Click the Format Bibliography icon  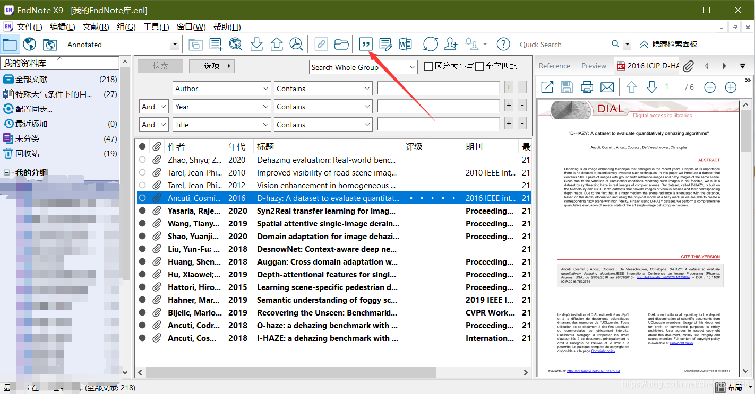pos(386,45)
